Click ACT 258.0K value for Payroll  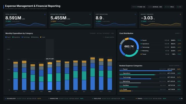pos(171,69)
